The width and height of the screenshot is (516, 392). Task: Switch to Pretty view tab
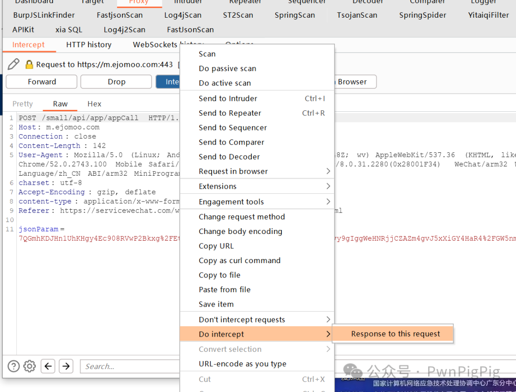tap(23, 104)
